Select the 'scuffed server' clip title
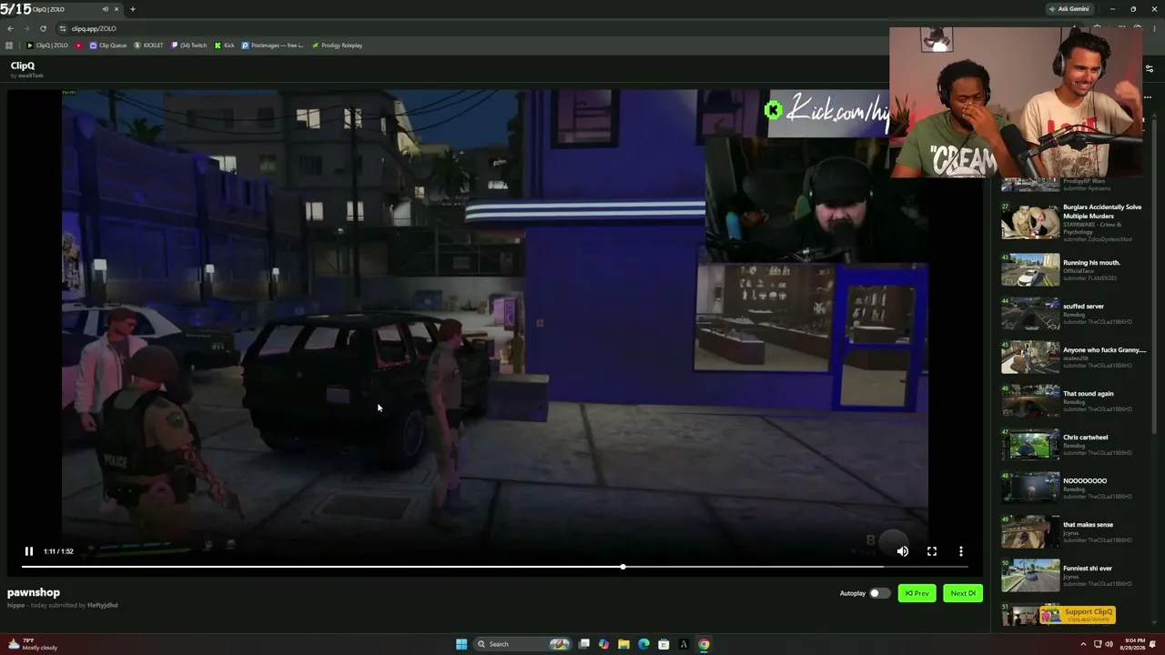 [1083, 307]
